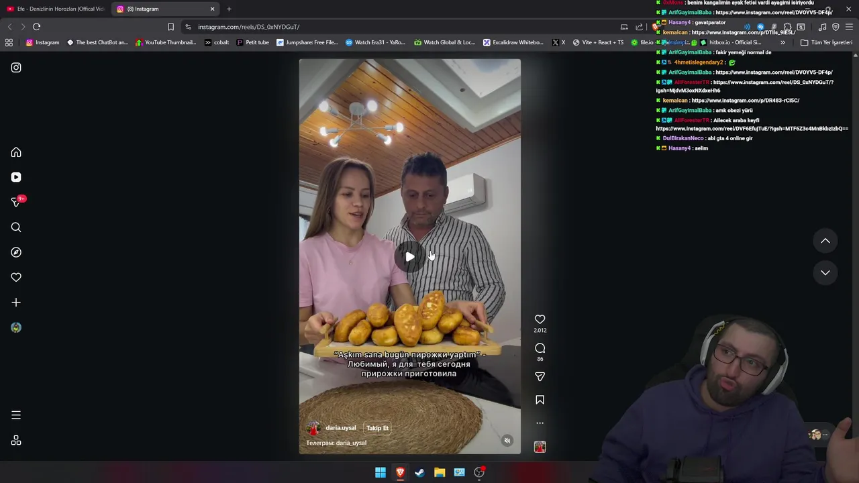Viewport: 859px width, 483px height.
Task: Open The best ChatBot bookmark
Action: pyautogui.click(x=97, y=42)
